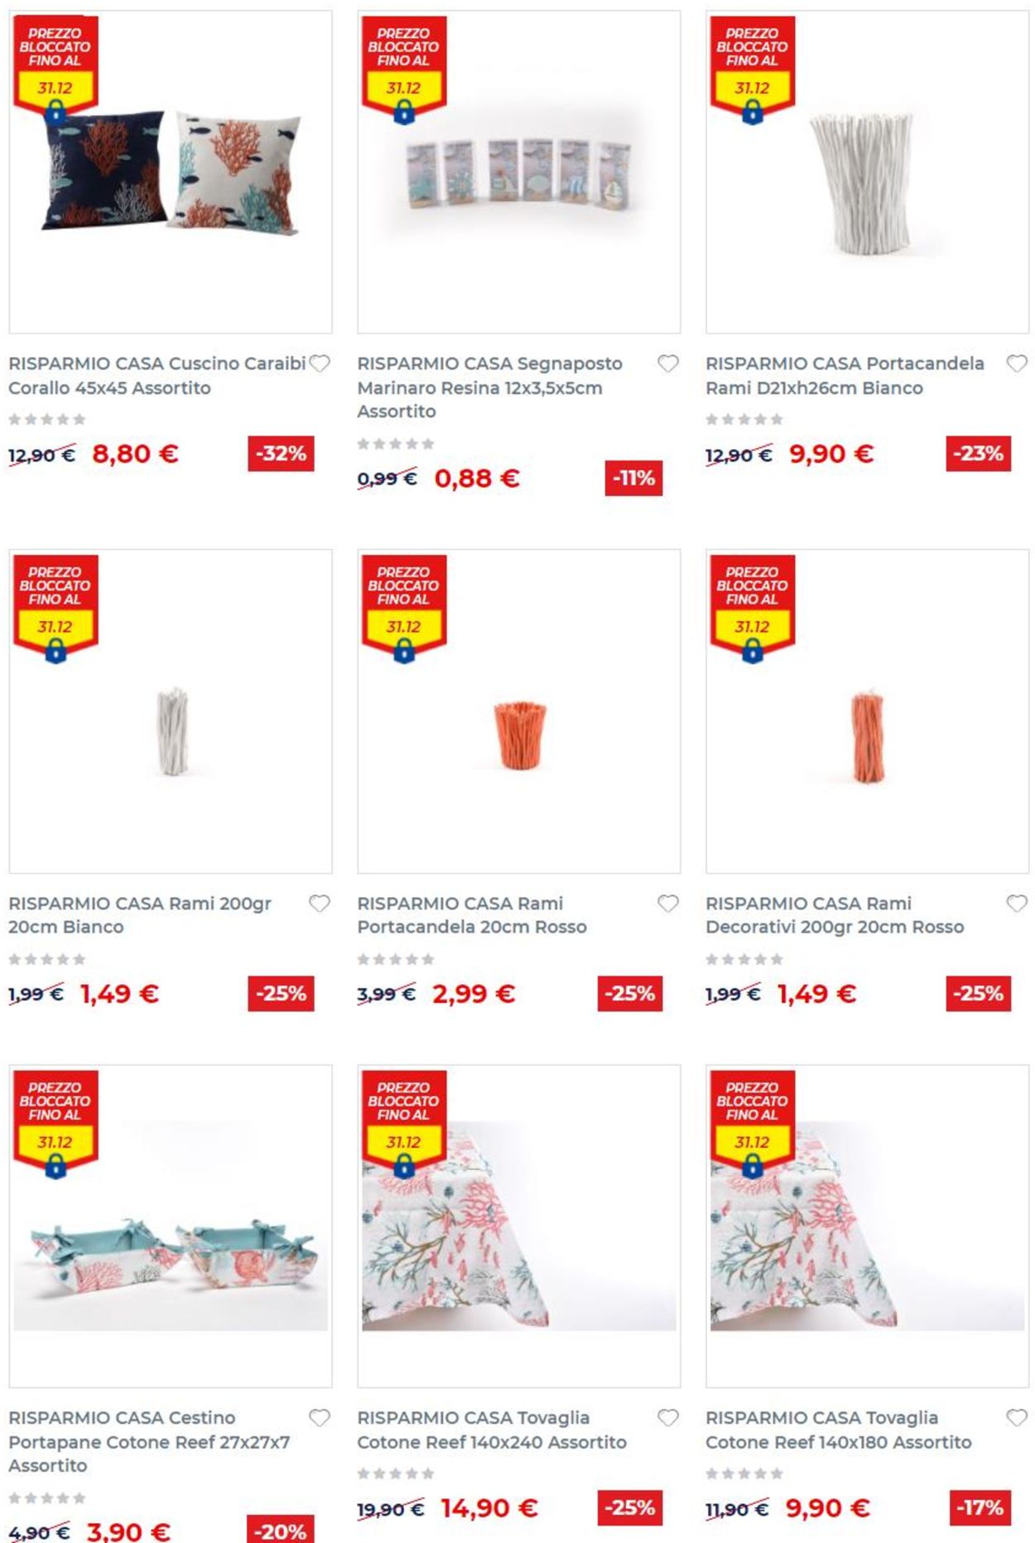Click the -32% discount badge
The height and width of the screenshot is (1543, 1035).
click(281, 454)
